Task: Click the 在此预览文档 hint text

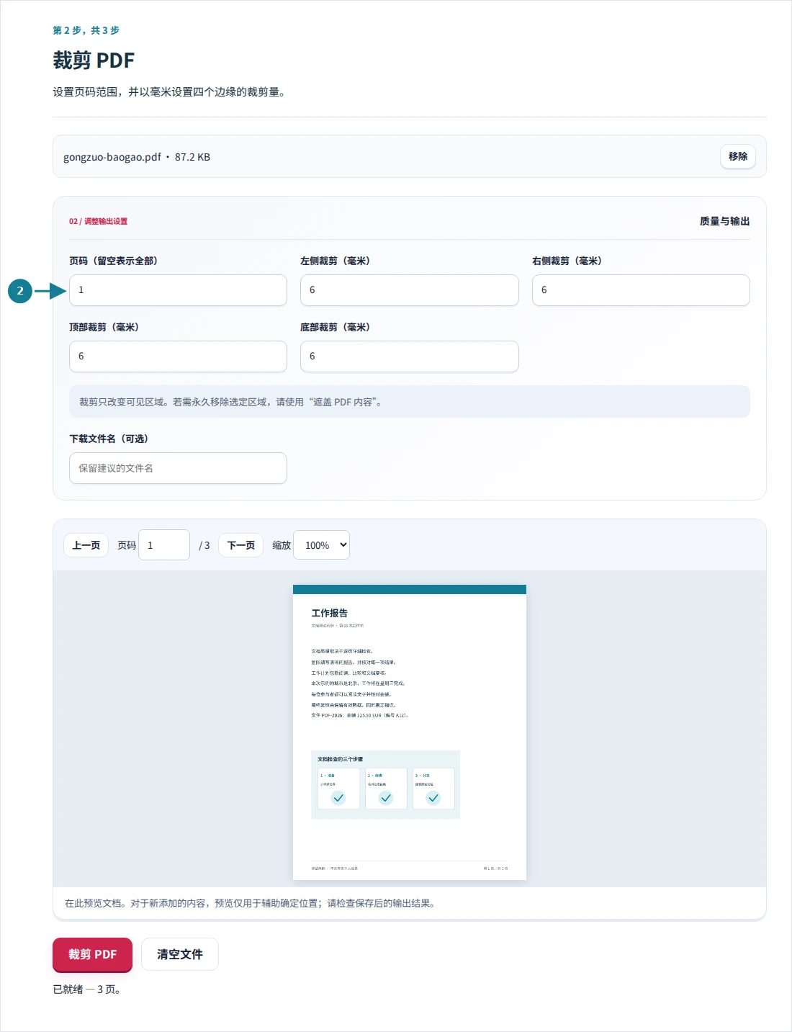Action: click(251, 903)
